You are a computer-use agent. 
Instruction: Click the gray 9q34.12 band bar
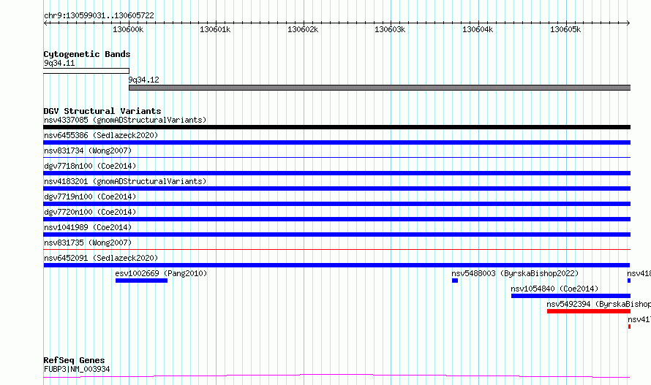380,88
